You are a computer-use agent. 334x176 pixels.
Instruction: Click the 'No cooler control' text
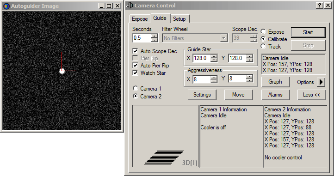click(283, 158)
